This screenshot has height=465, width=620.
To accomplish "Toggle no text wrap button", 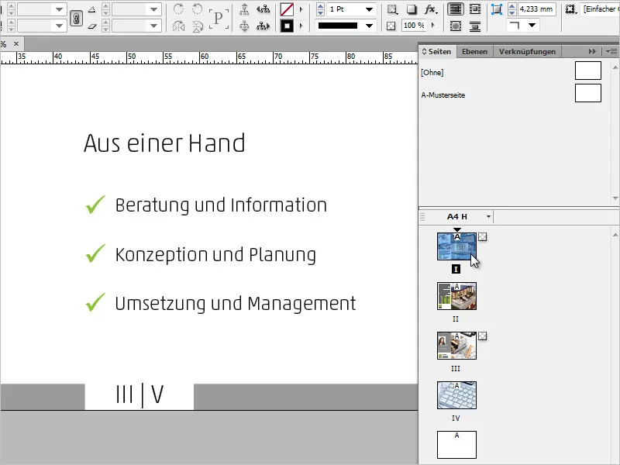I will click(x=456, y=9).
